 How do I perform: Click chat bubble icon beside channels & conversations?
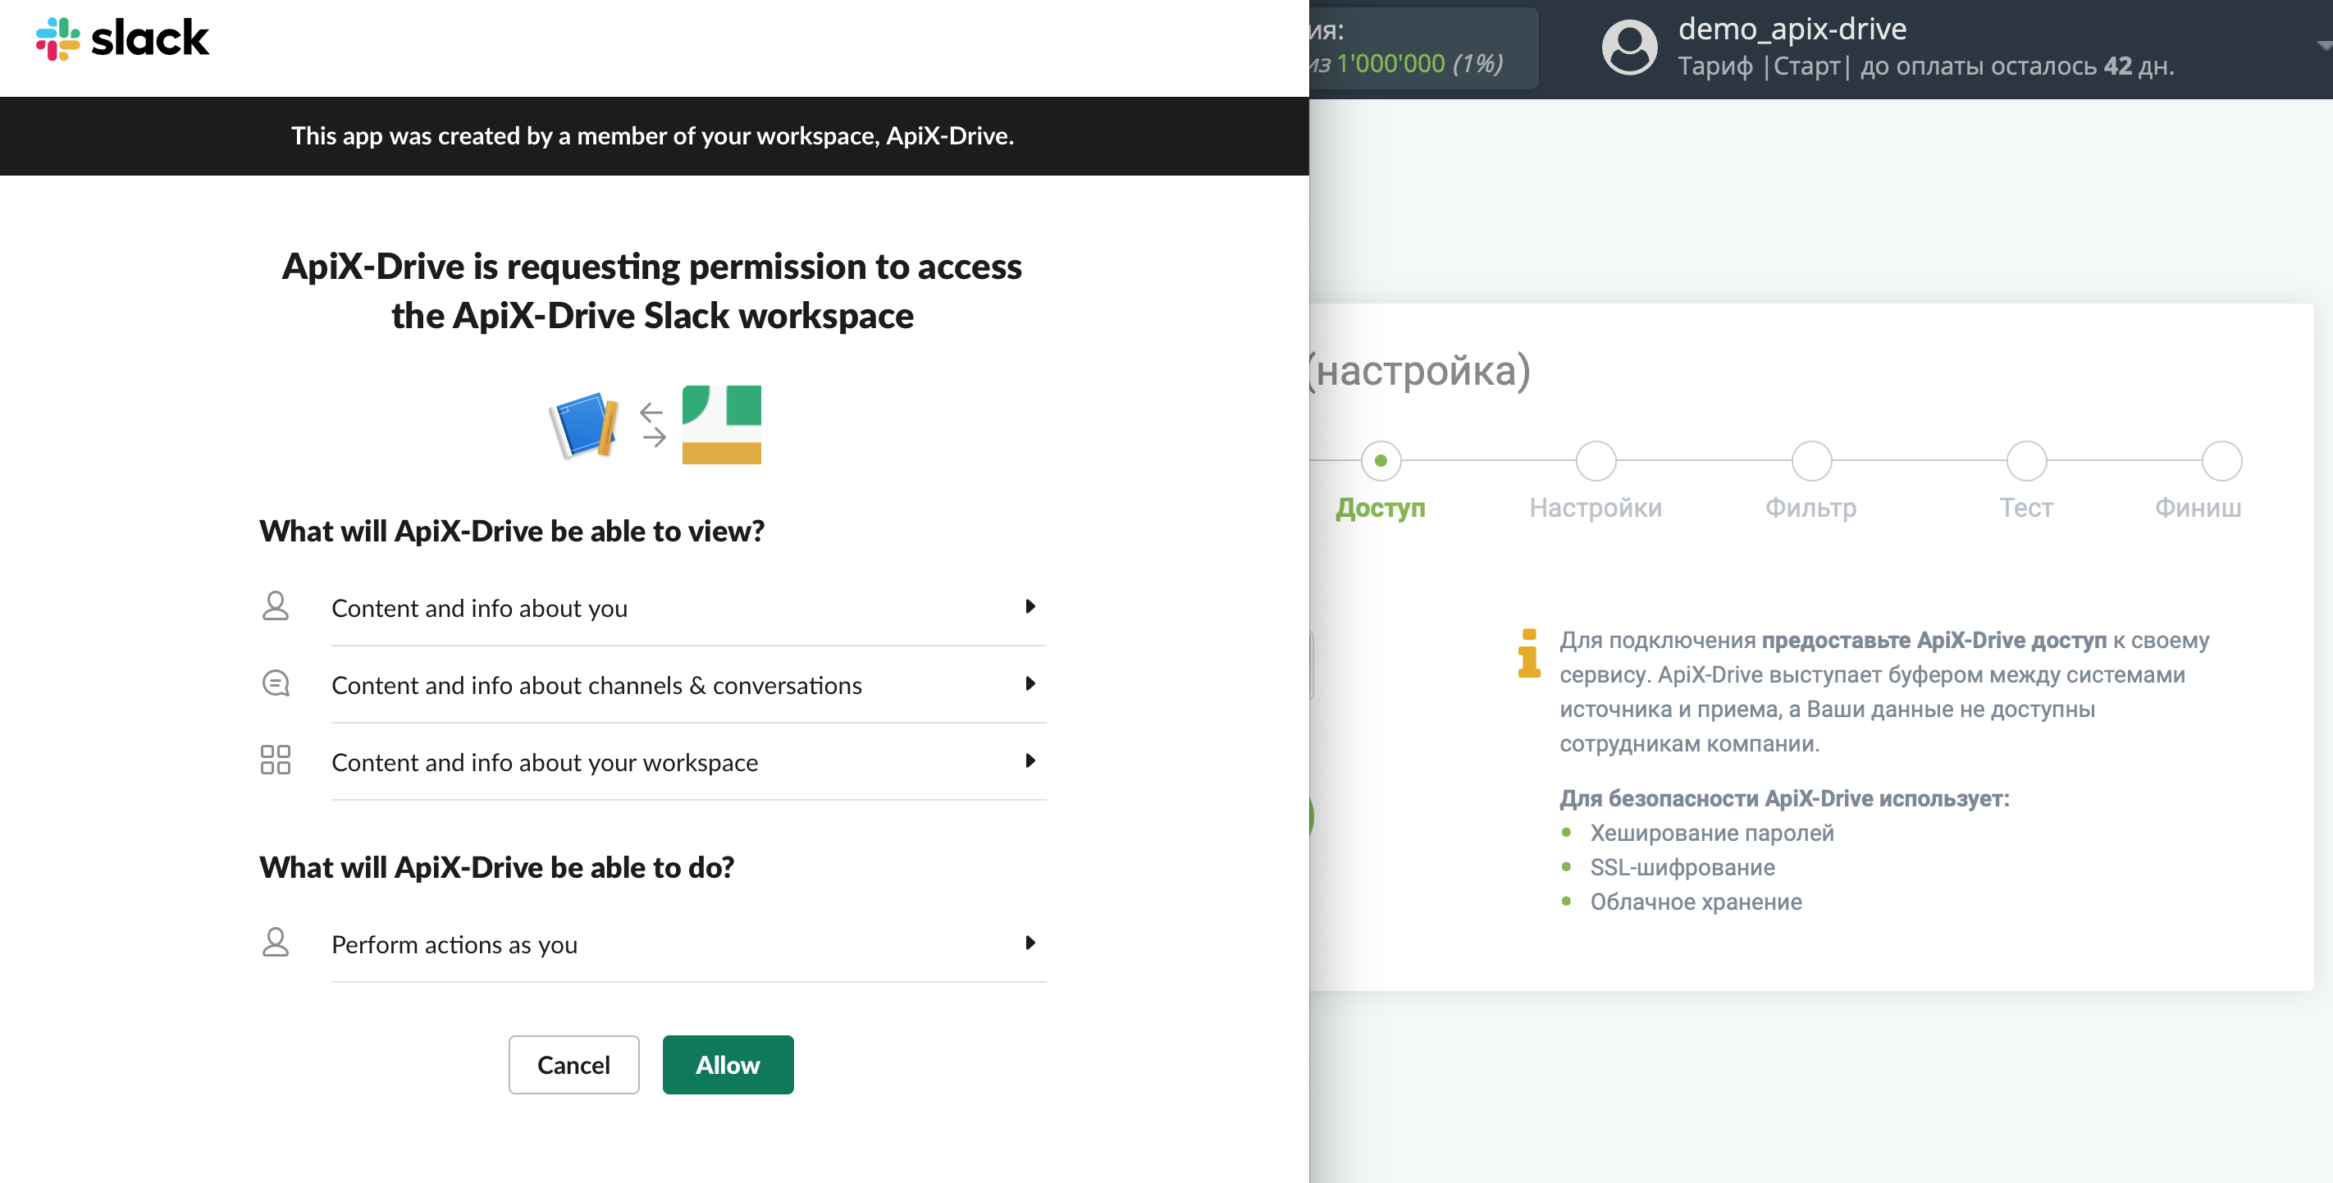276,683
